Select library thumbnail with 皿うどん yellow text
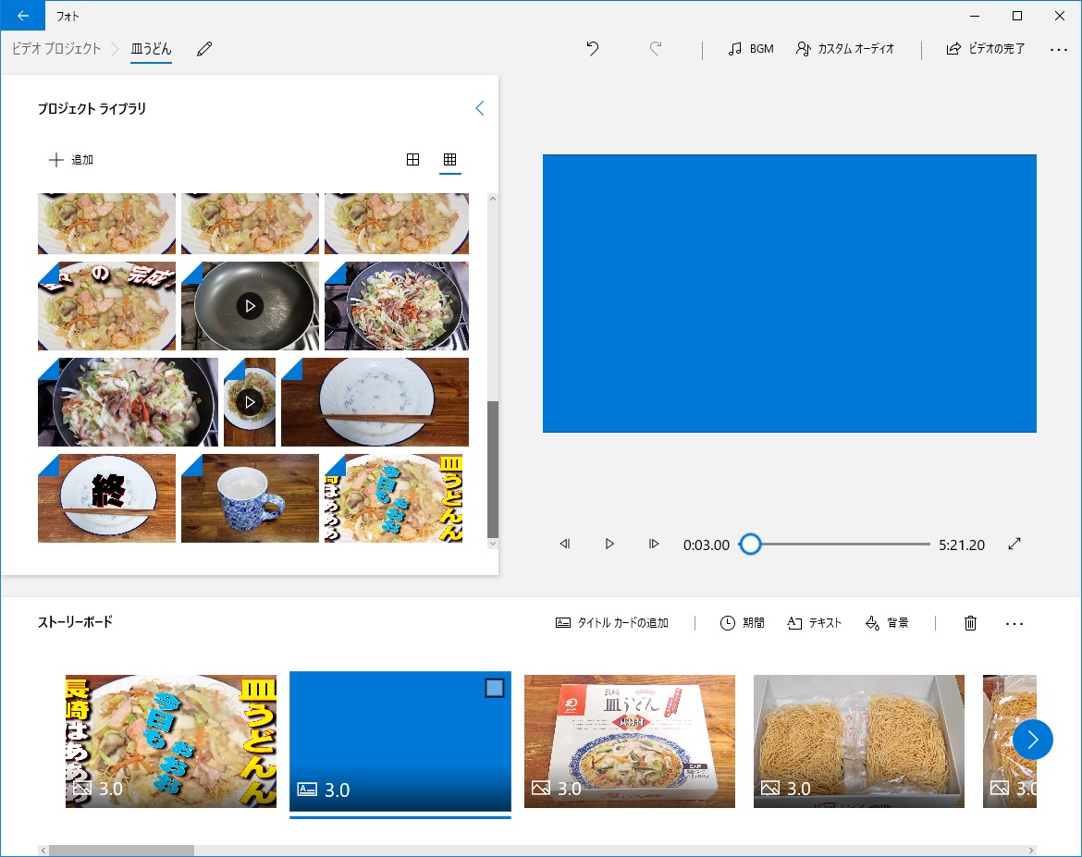 (393, 498)
